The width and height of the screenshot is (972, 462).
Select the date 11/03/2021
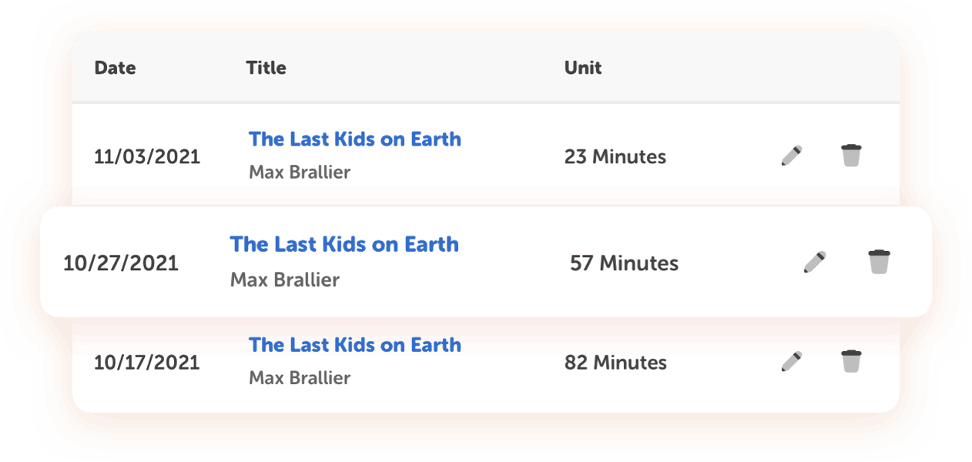click(147, 156)
